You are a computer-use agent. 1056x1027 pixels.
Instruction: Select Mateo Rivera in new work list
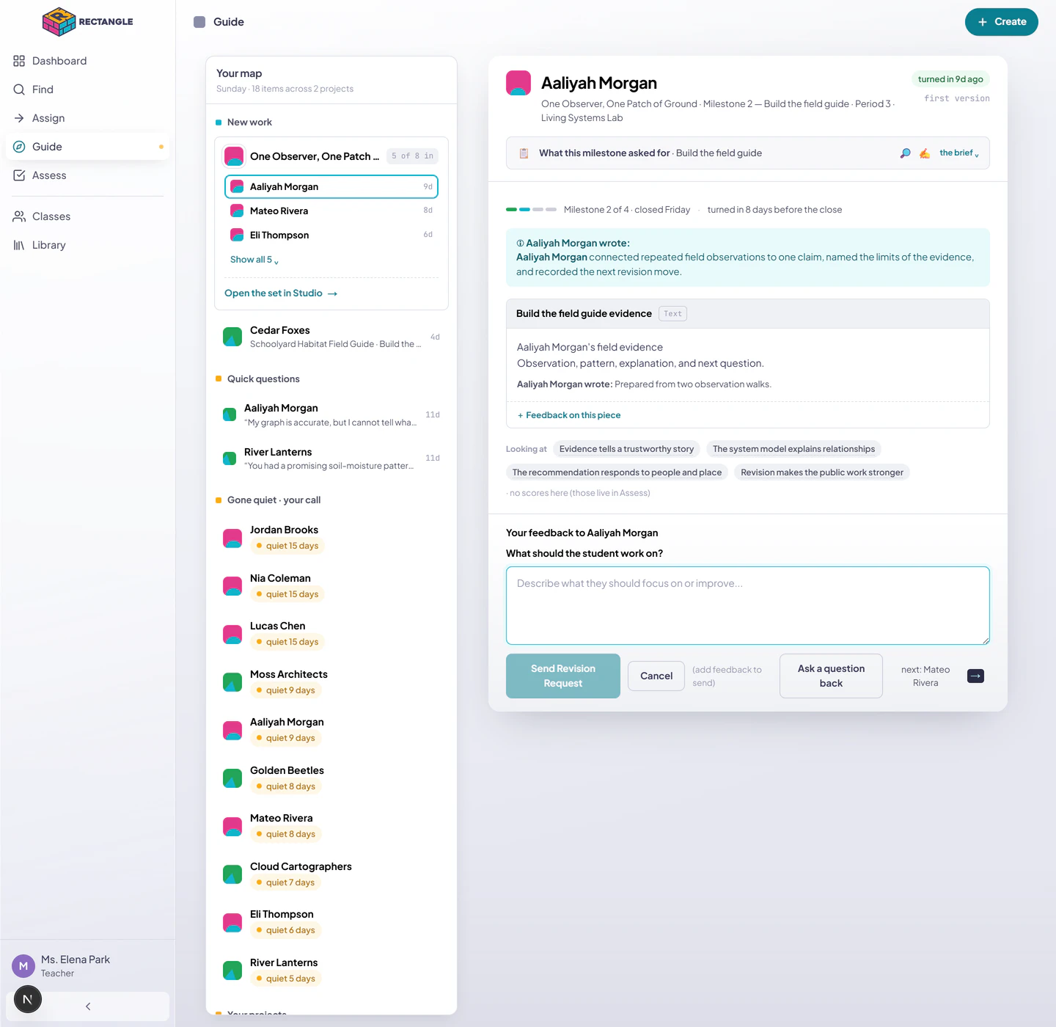pyautogui.click(x=331, y=211)
